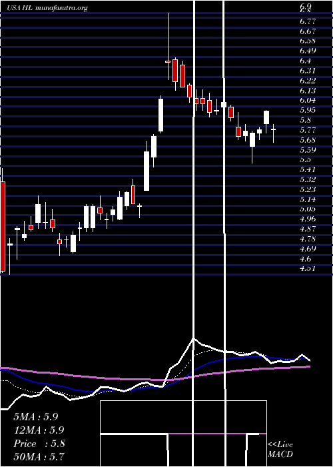
Task: Select the 6.49 price axis label
Action: click(308, 51)
